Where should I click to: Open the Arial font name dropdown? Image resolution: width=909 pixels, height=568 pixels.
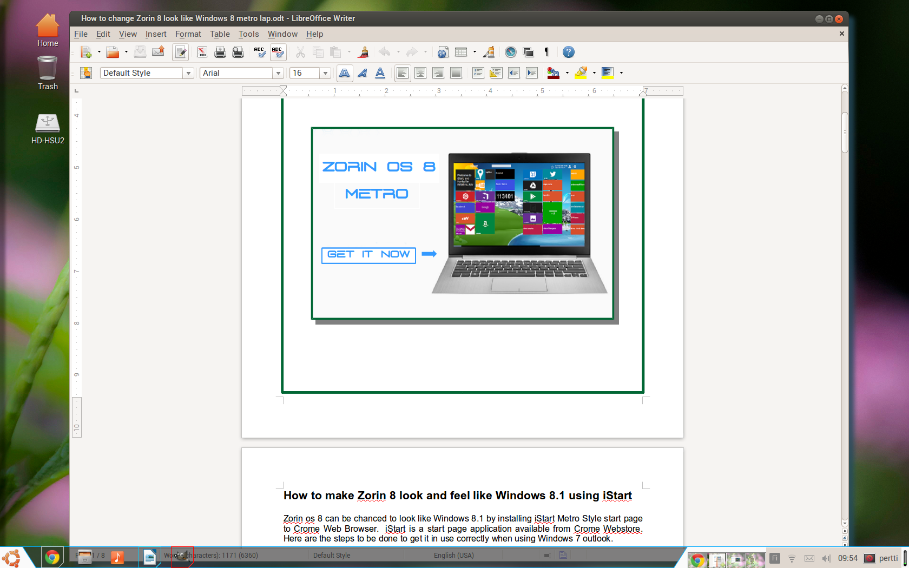(278, 73)
